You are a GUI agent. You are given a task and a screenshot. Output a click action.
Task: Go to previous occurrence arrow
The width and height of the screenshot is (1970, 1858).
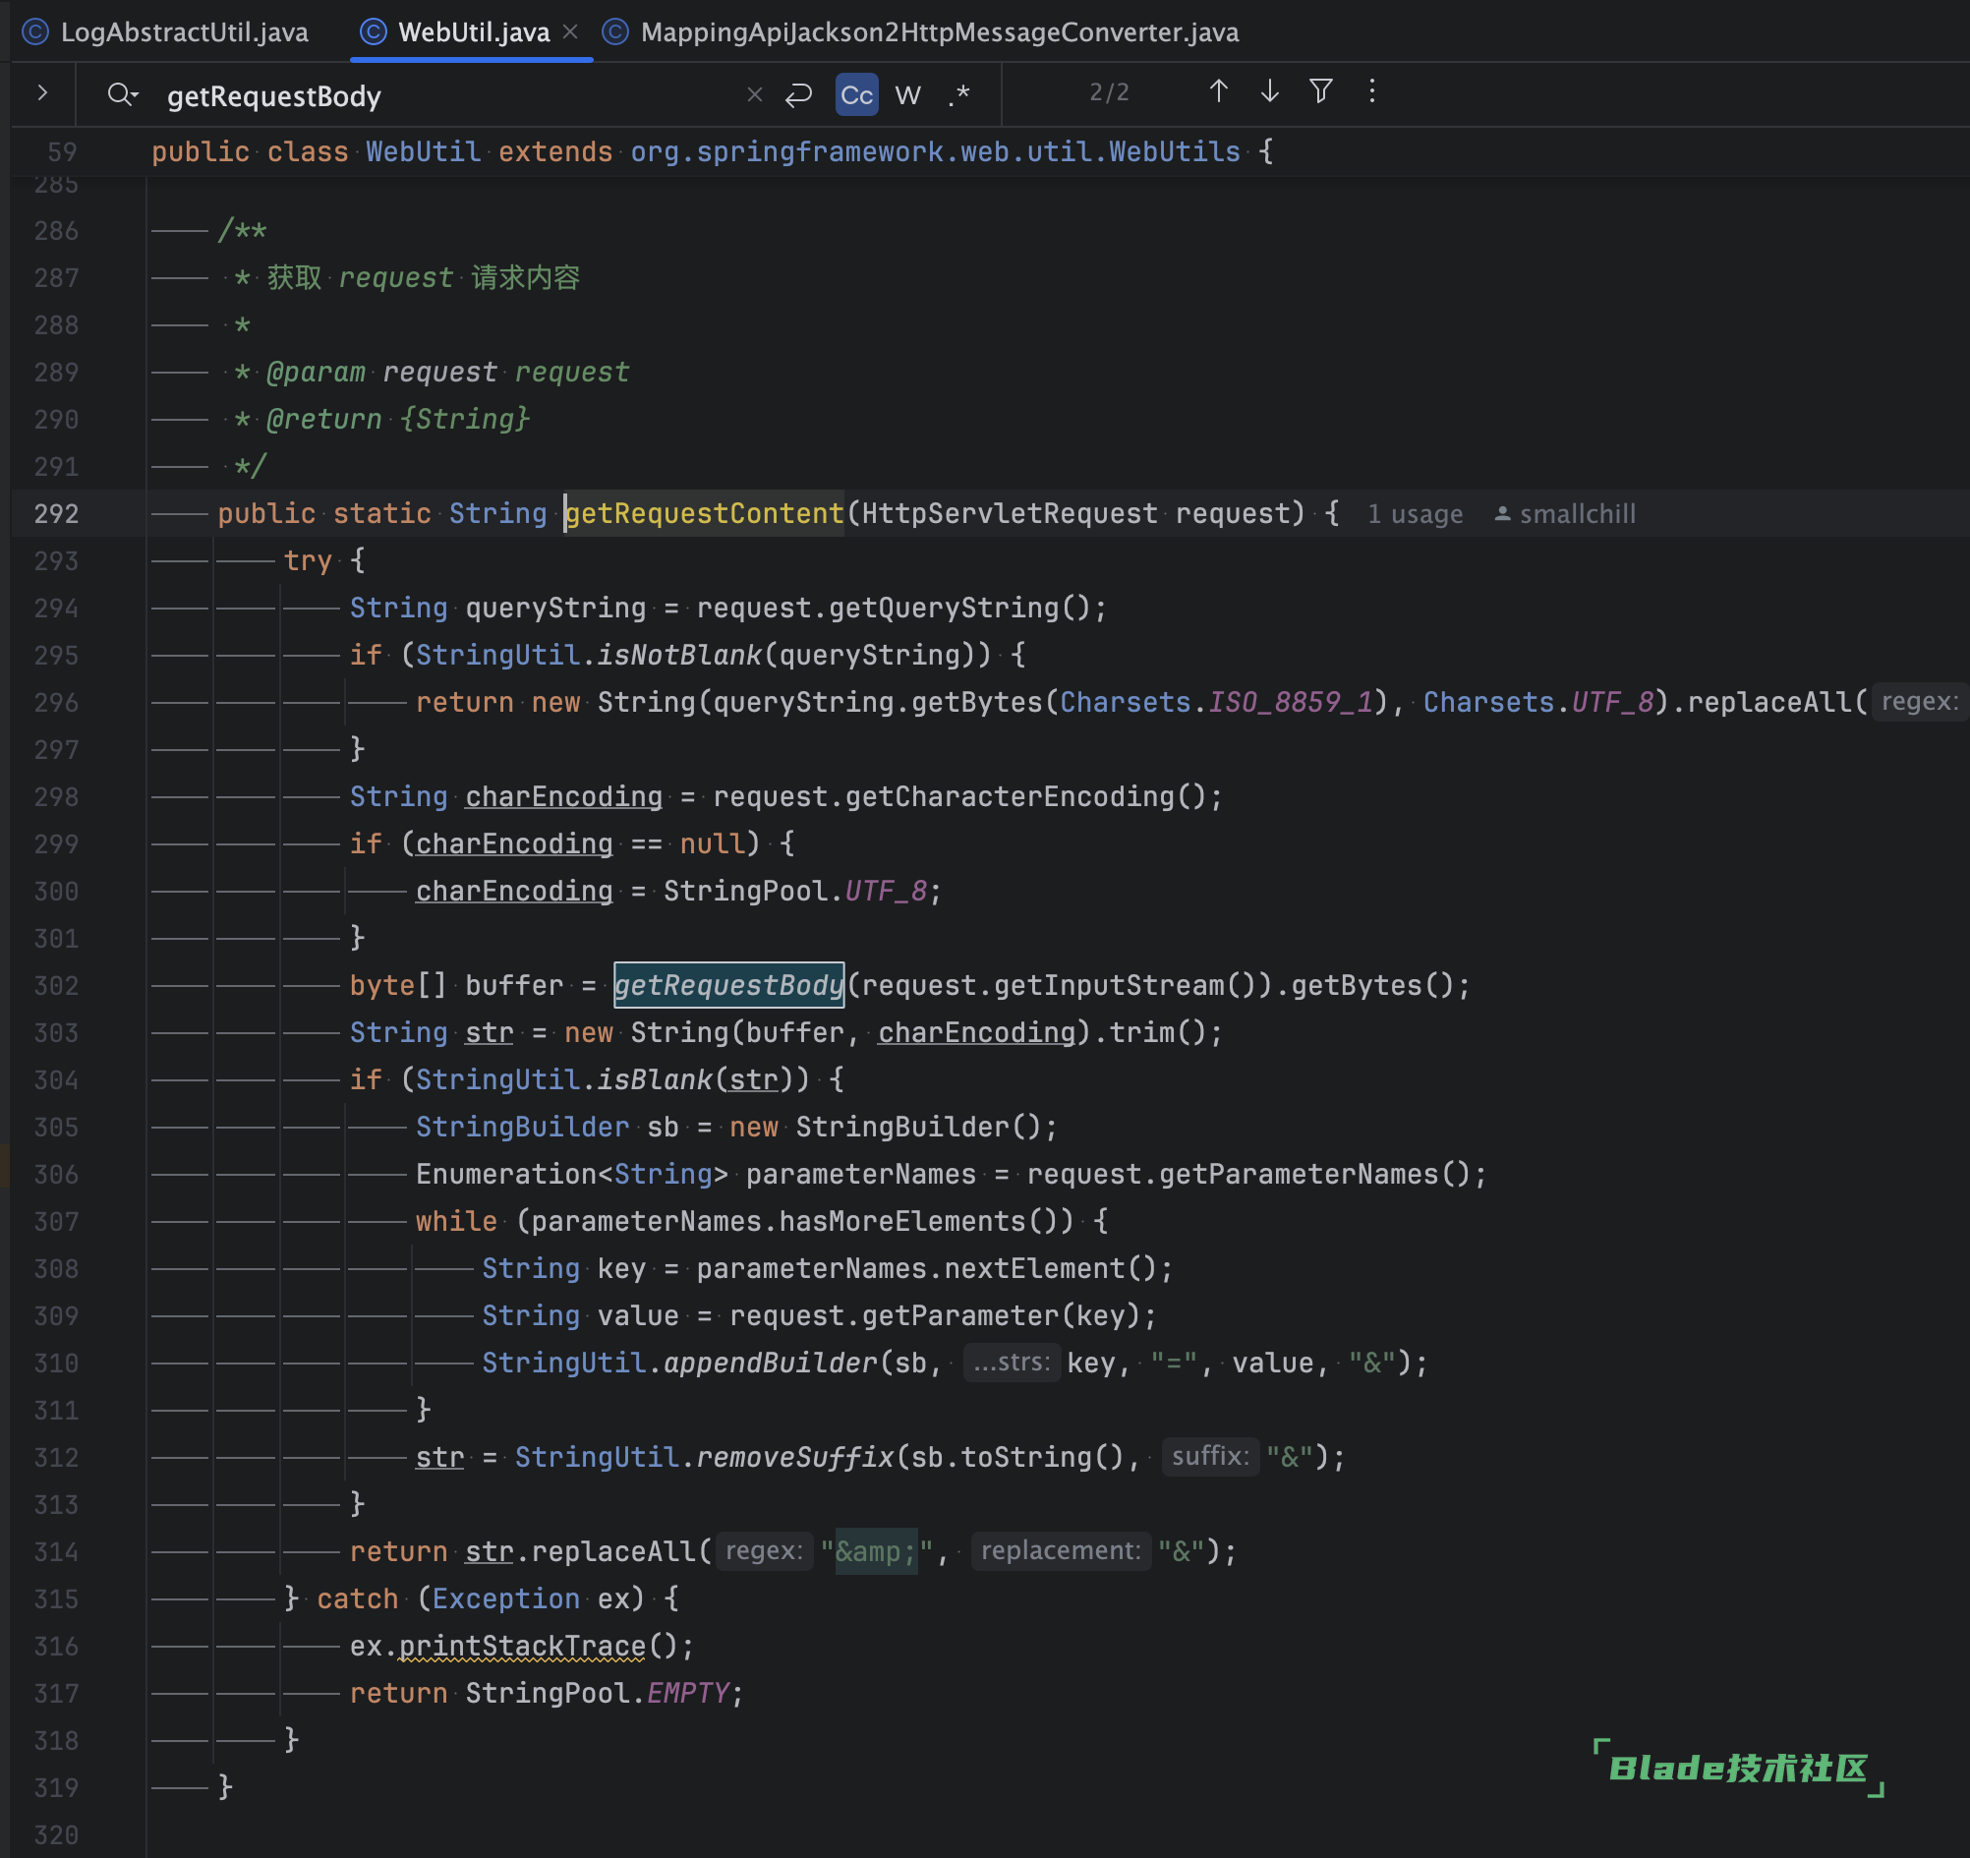coord(1219,91)
